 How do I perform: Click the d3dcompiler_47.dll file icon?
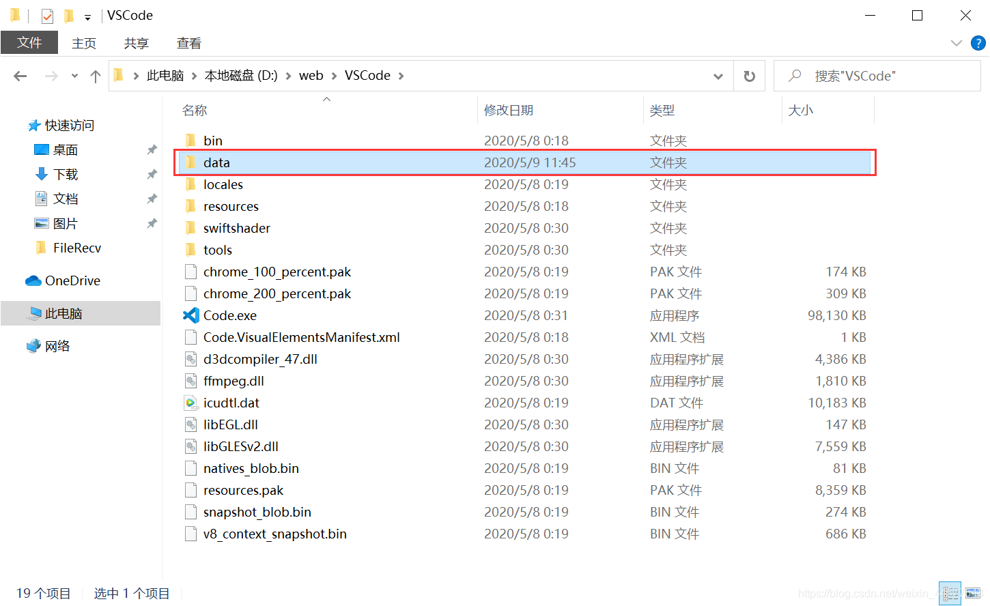point(191,359)
